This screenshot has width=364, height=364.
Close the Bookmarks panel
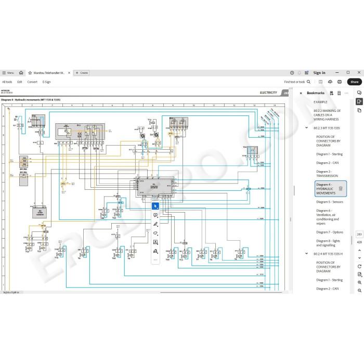click(x=301, y=93)
